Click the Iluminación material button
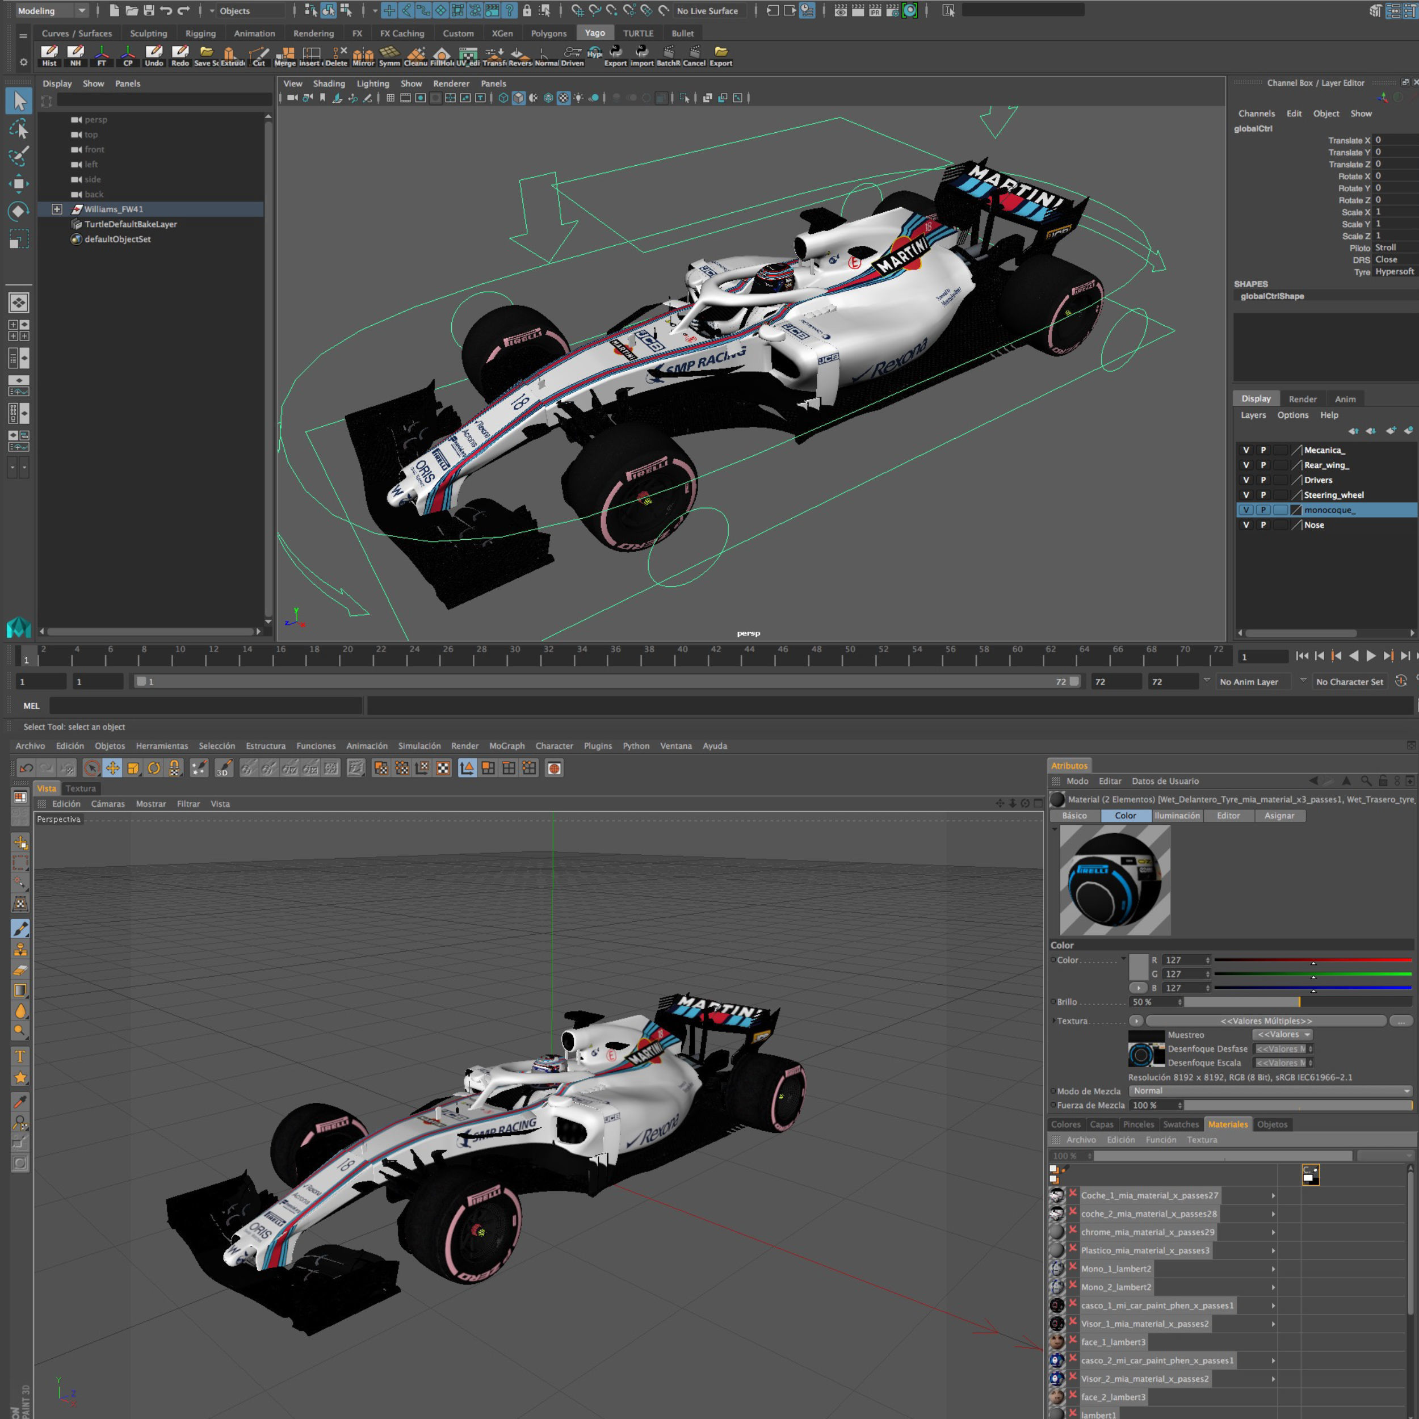The height and width of the screenshot is (1419, 1419). [x=1177, y=815]
